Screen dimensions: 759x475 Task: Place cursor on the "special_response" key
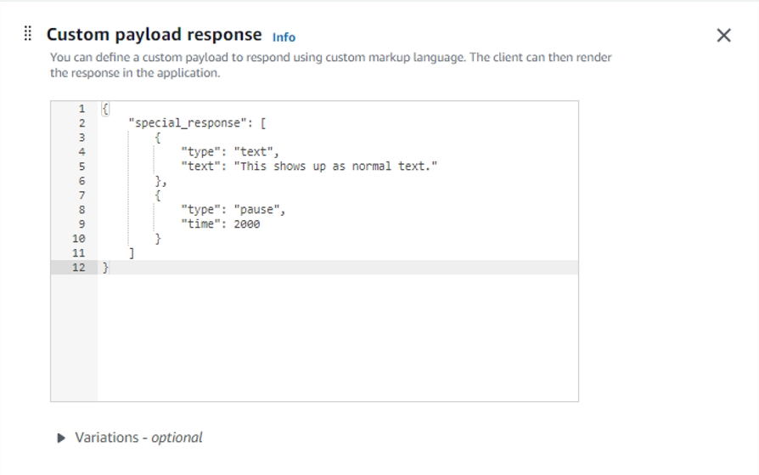[x=182, y=122]
